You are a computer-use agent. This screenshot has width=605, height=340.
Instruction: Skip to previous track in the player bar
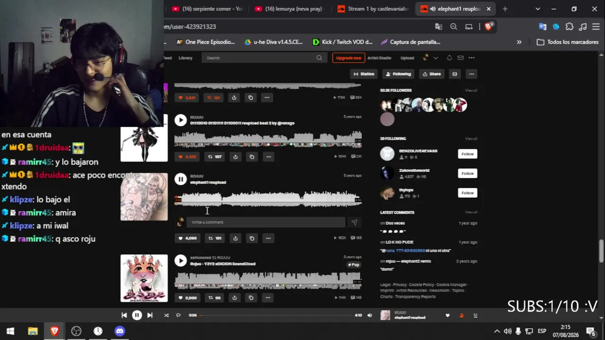[x=124, y=315]
